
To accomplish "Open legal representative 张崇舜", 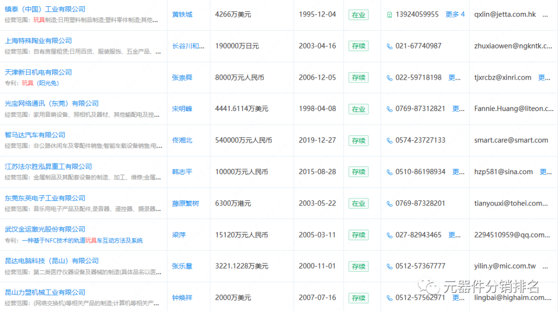I will 182,77.
